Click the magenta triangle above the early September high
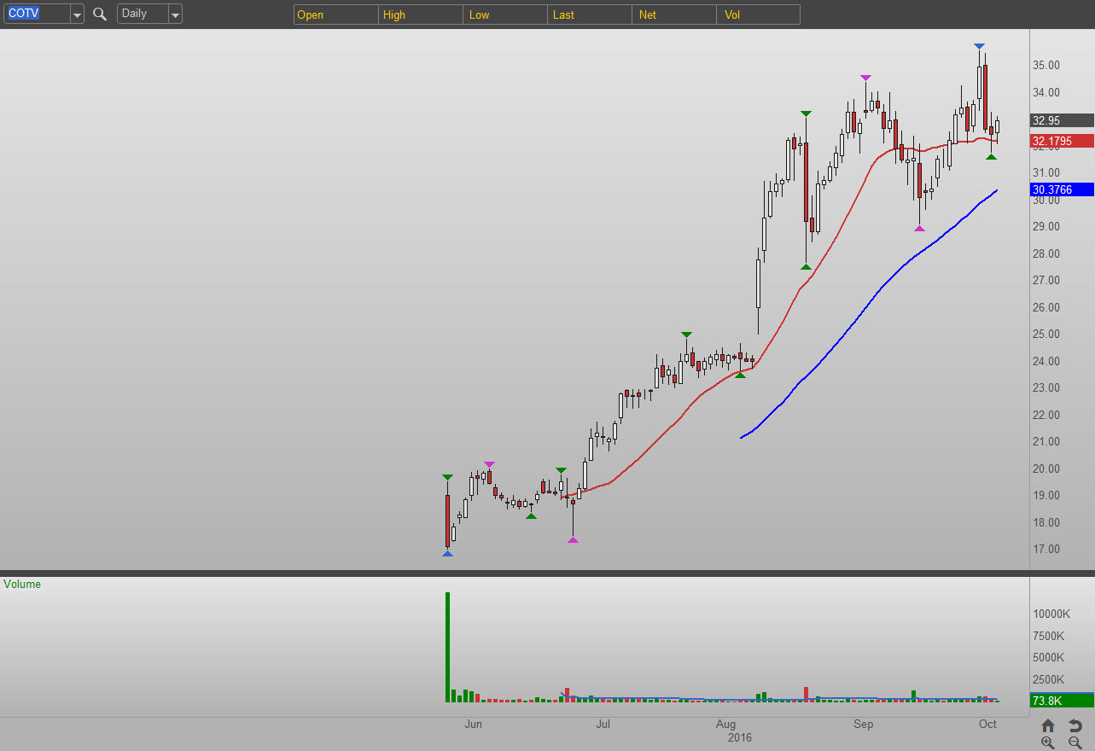 865,77
